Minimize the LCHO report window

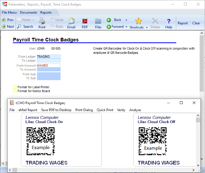click(x=169, y=103)
